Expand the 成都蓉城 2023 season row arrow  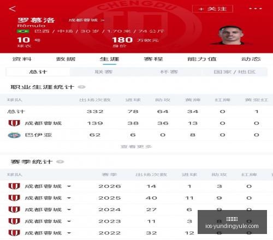pos(69,221)
